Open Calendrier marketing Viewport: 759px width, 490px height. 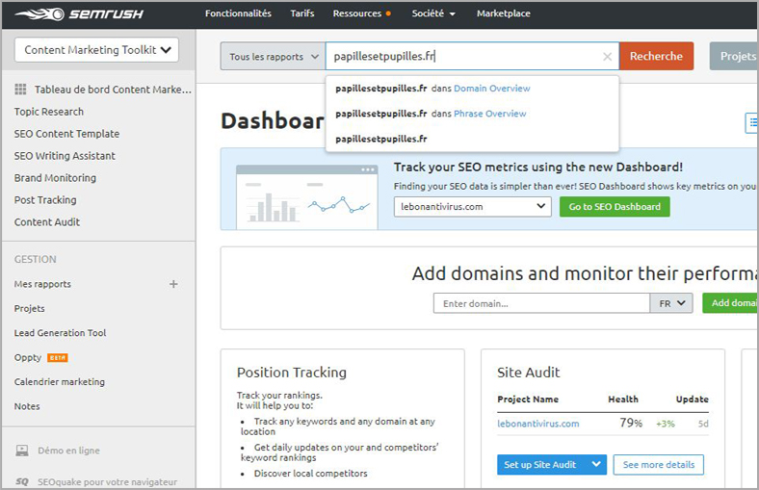60,382
